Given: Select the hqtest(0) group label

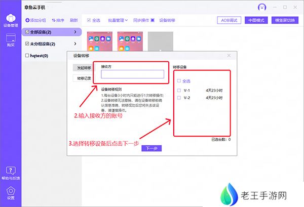Looking at the screenshot, I should (39, 56).
